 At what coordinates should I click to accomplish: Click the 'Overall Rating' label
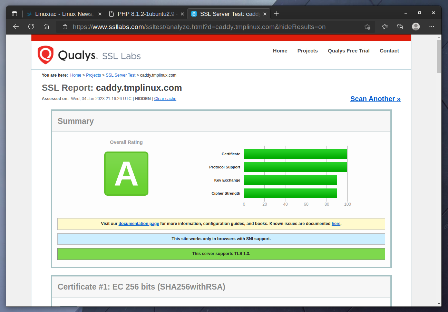pos(126,142)
